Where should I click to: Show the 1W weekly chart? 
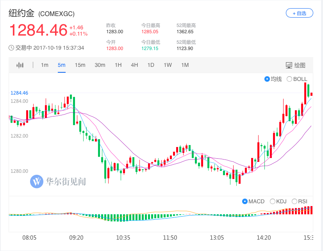168,65
